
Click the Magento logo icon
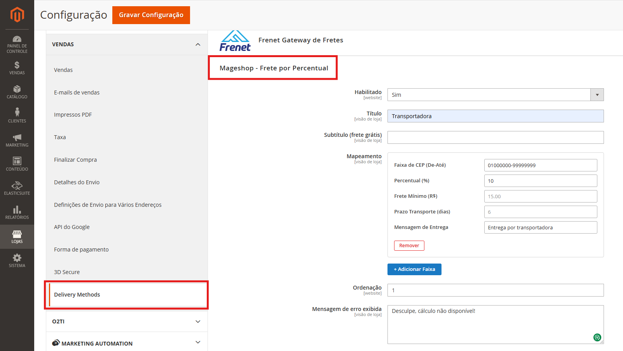[17, 15]
